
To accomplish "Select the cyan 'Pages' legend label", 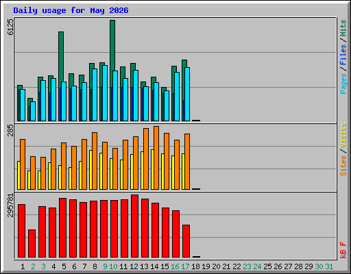I will click(343, 84).
